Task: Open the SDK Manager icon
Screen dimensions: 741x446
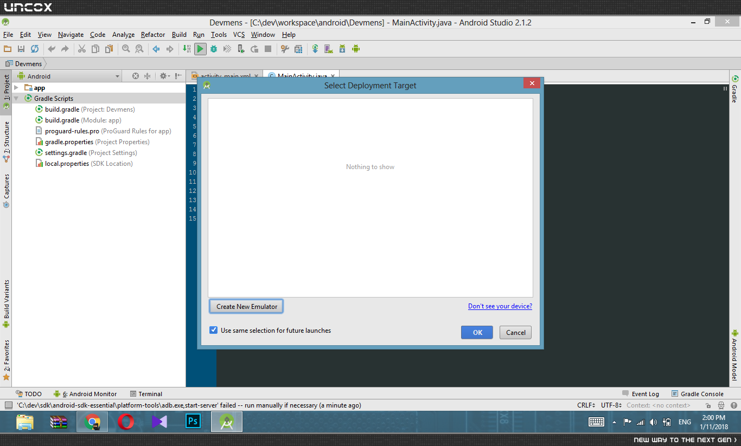Action: click(x=342, y=49)
